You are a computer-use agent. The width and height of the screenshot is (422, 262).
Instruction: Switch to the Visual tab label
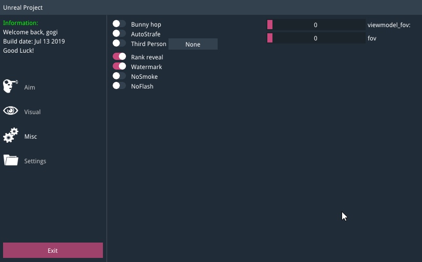click(32, 112)
